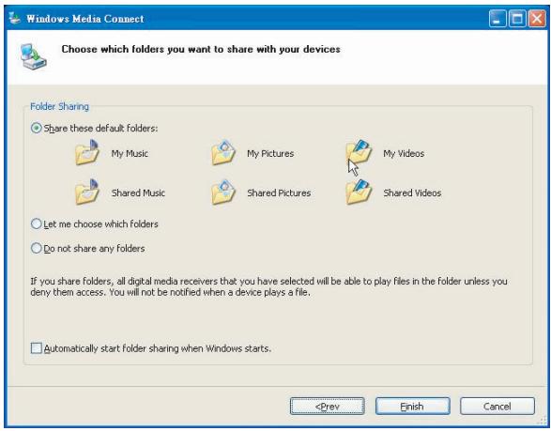551x431 pixels.
Task: Click the Folder Sharing group heading
Action: click(59, 106)
